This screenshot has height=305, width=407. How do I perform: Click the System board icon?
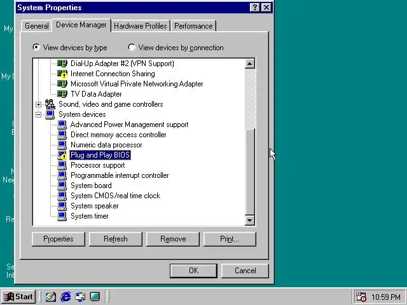62,186
